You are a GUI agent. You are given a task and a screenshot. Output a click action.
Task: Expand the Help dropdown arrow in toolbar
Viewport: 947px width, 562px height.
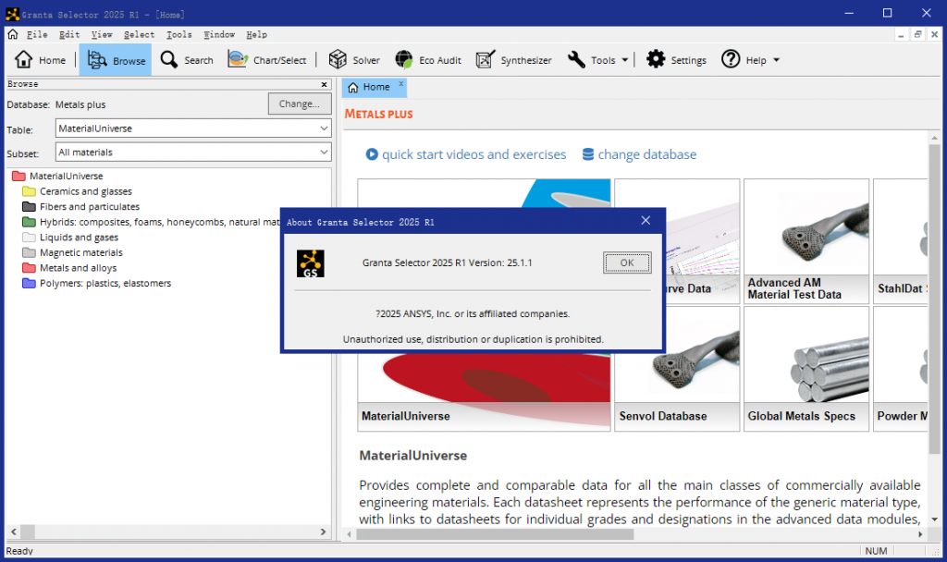tap(777, 60)
